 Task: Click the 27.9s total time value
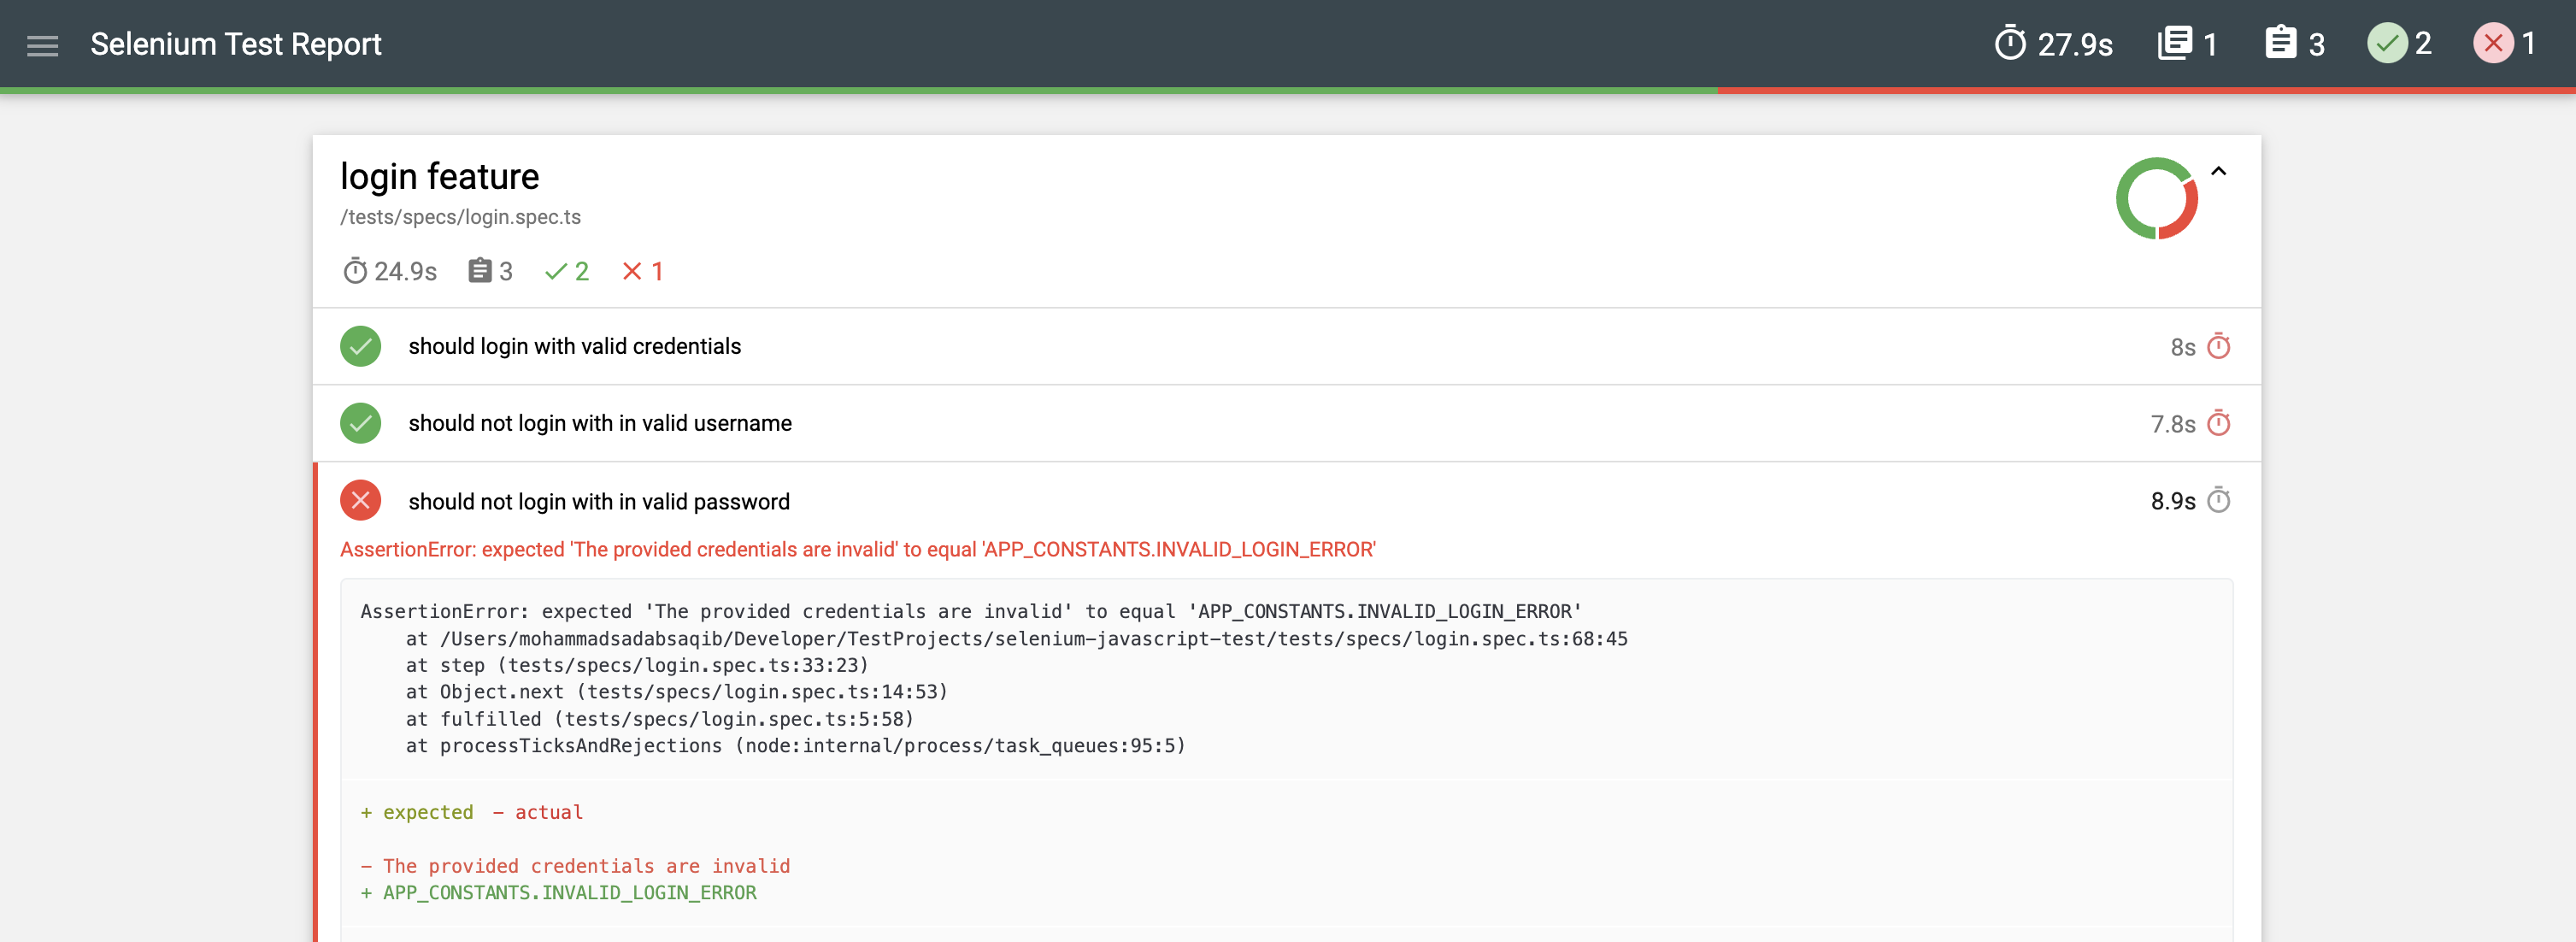pos(2075,44)
